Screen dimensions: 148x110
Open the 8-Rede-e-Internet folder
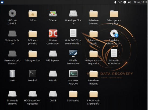(93, 14)
